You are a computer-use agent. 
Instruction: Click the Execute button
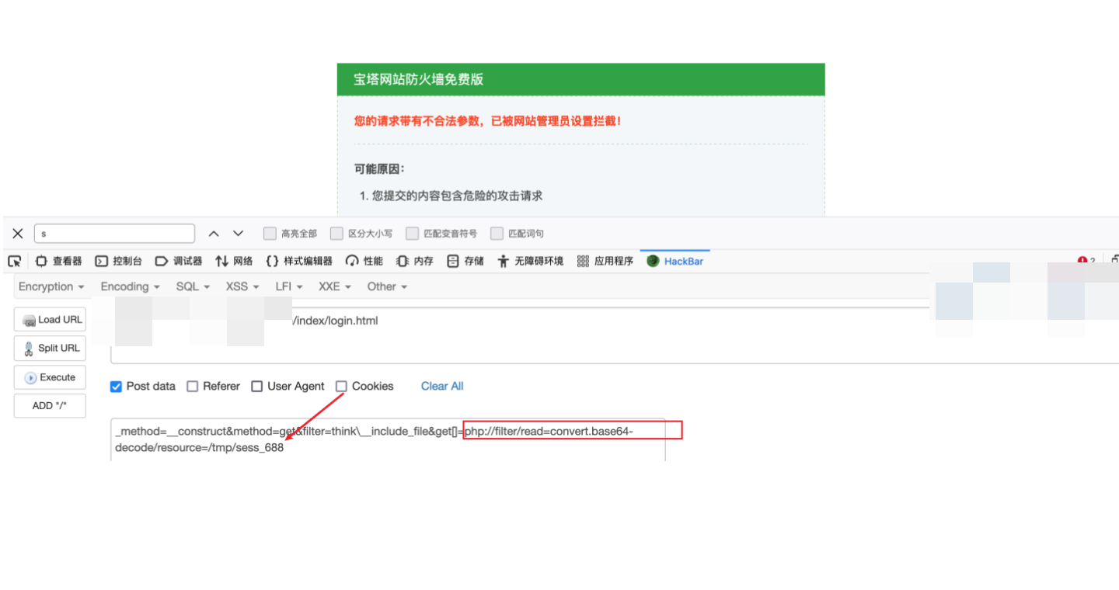tap(51, 377)
